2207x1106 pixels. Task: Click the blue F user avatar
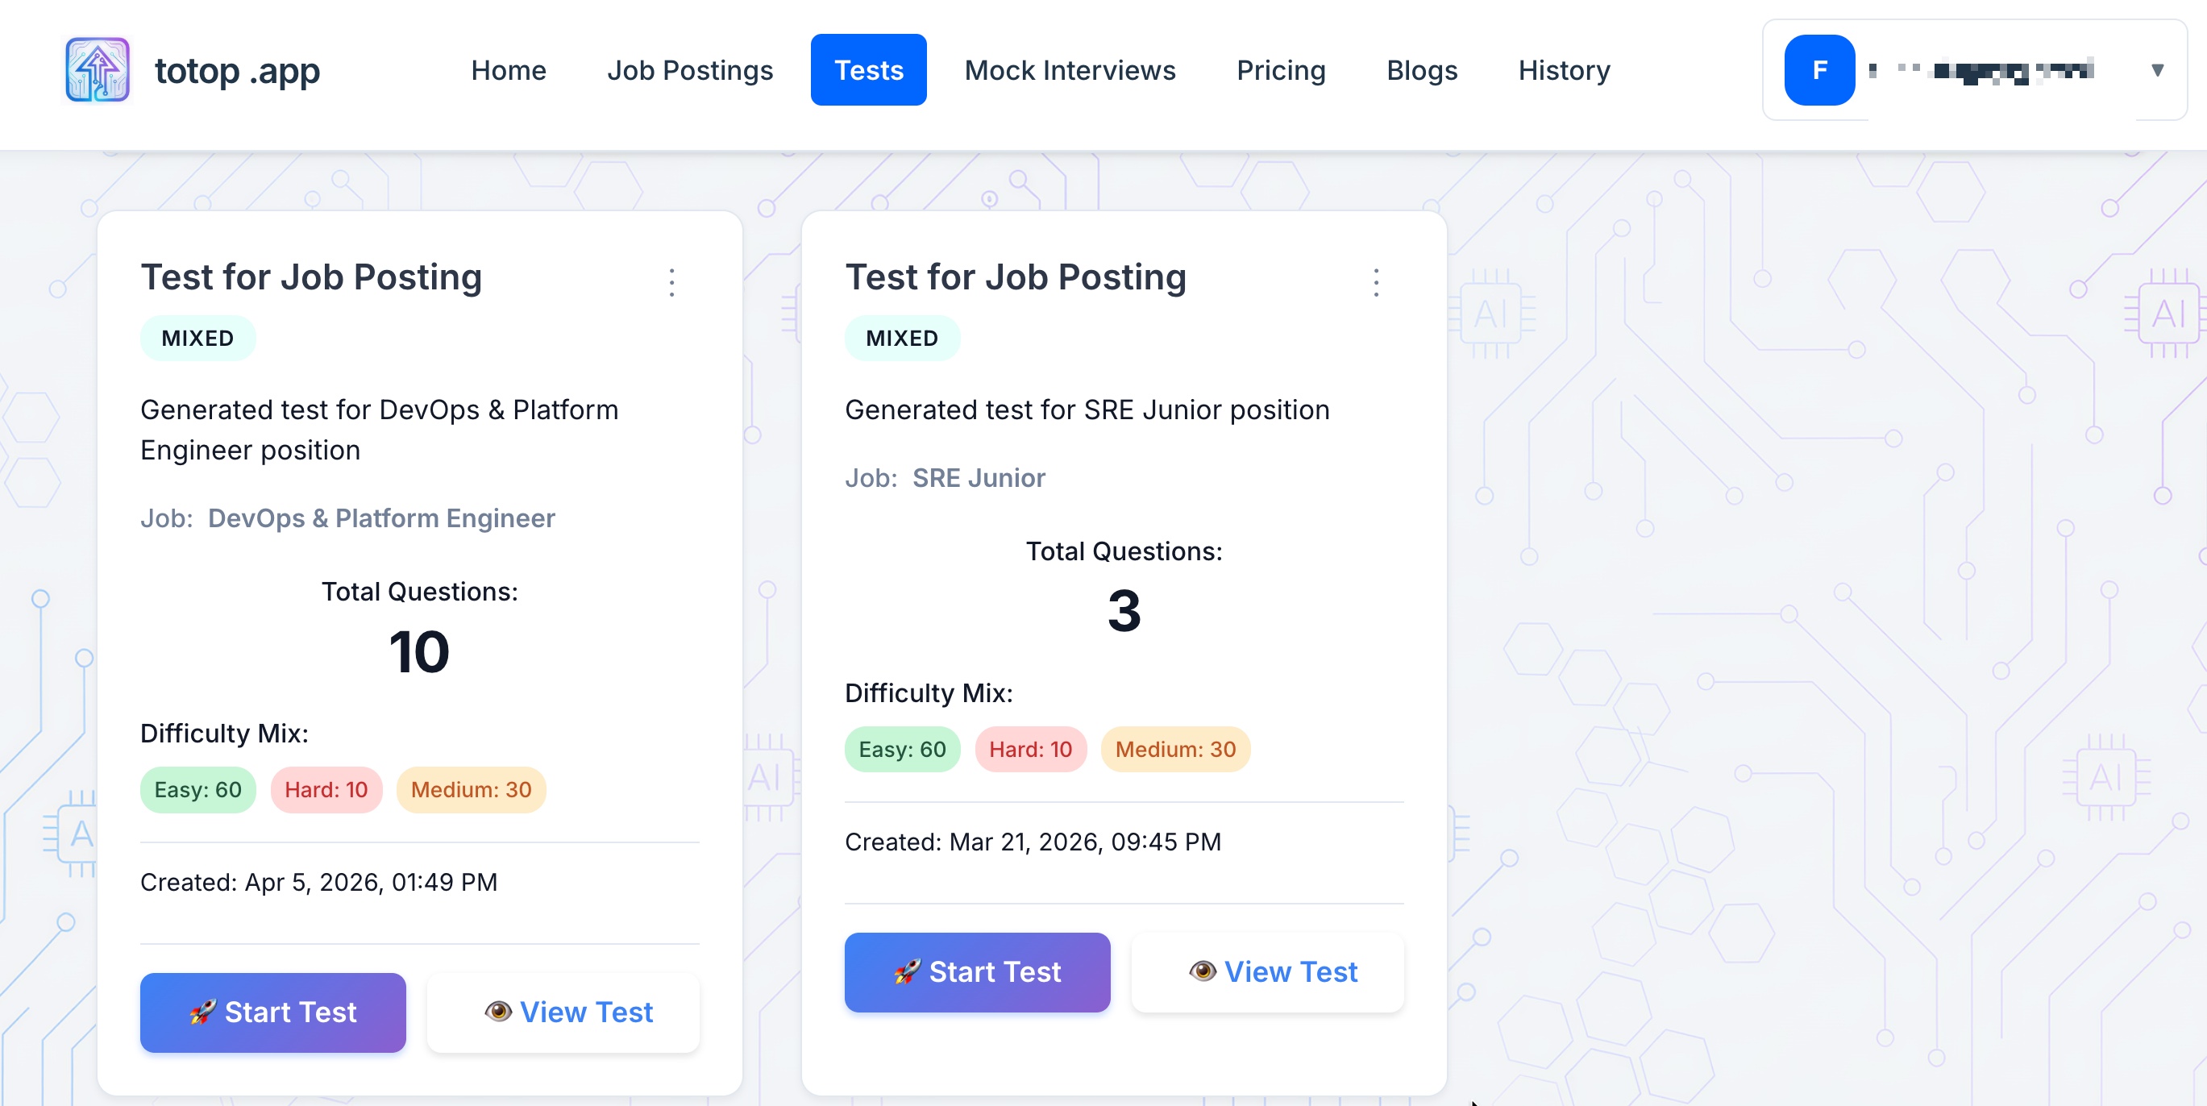click(x=1819, y=69)
